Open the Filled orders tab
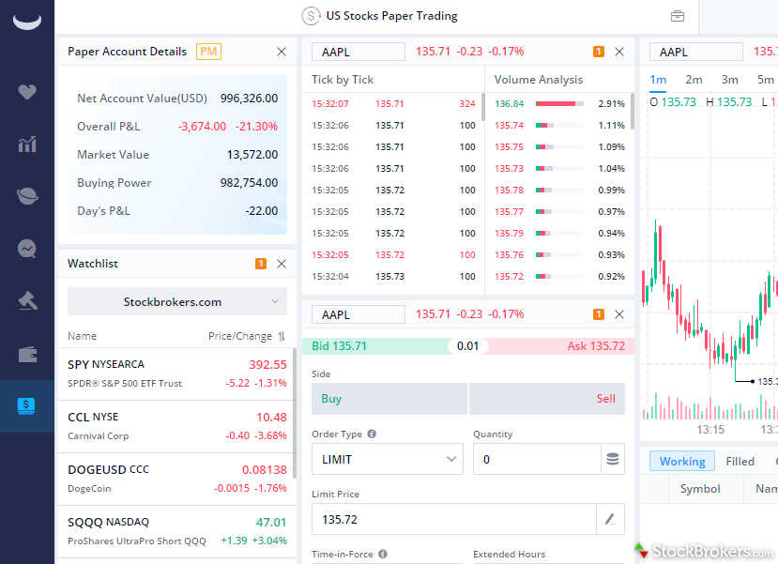 (740, 462)
